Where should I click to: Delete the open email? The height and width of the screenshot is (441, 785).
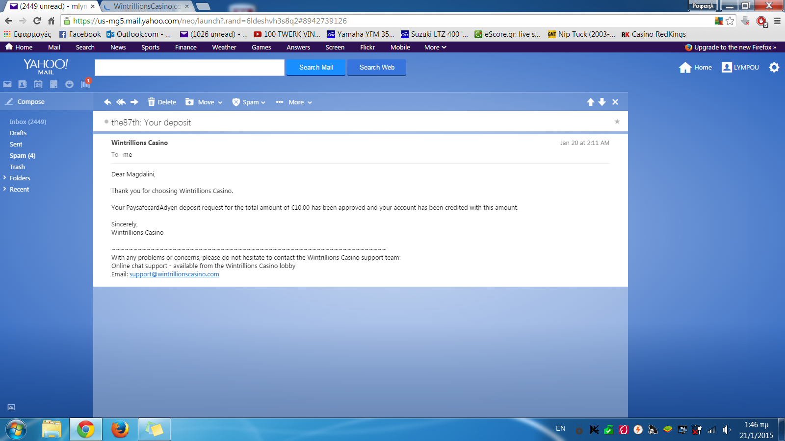click(x=162, y=102)
